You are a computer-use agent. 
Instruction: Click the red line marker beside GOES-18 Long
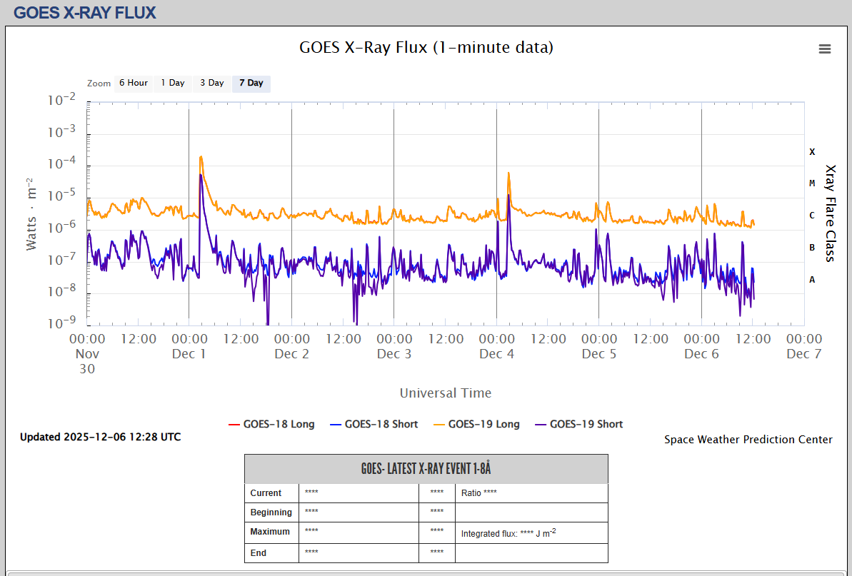pyautogui.click(x=234, y=425)
